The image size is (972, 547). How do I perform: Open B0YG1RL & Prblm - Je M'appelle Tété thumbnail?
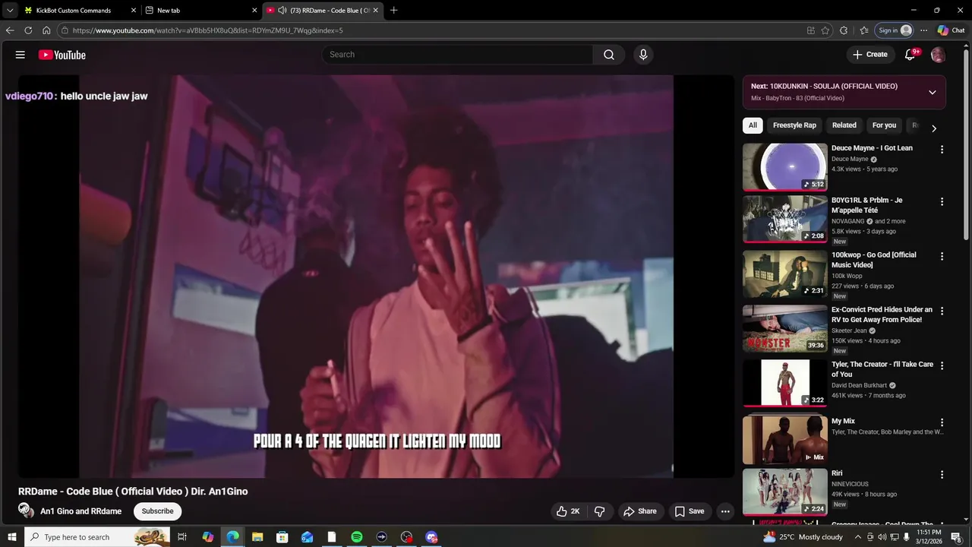point(784,220)
